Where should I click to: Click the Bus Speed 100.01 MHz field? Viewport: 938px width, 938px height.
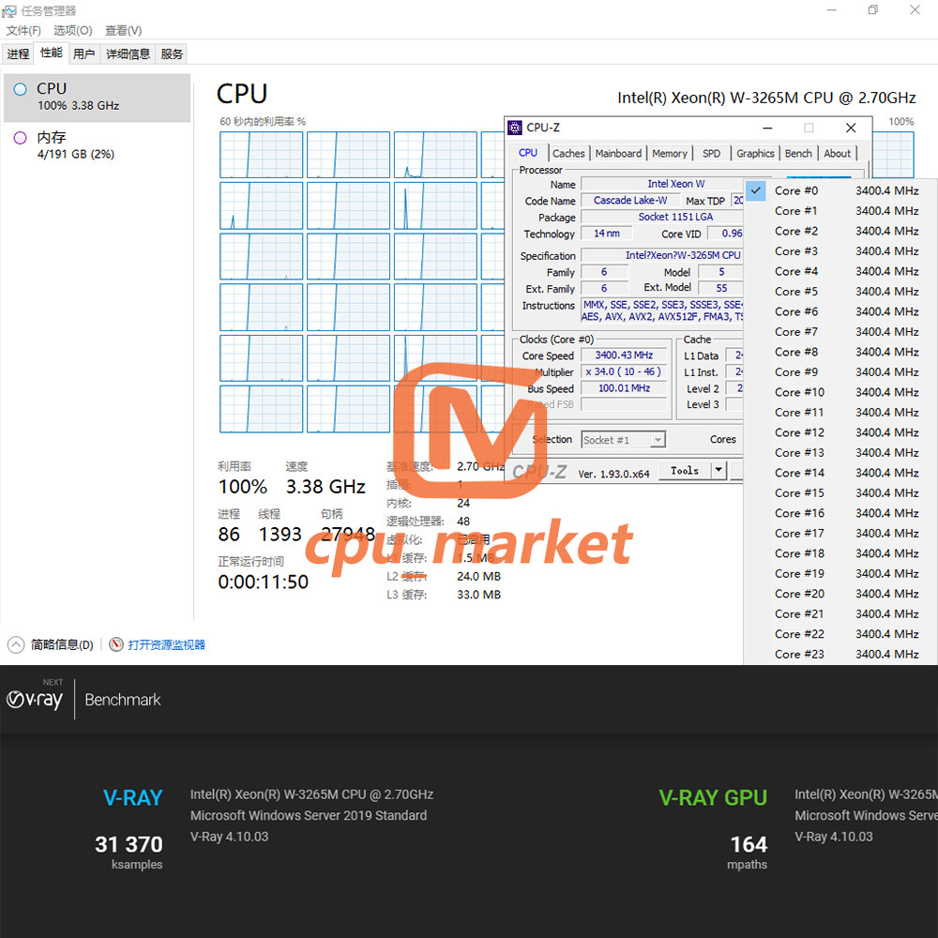[624, 388]
